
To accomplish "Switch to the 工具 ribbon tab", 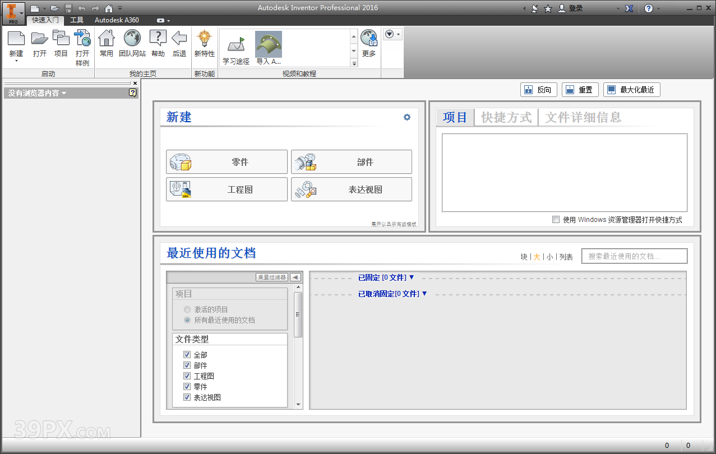I will coord(77,20).
